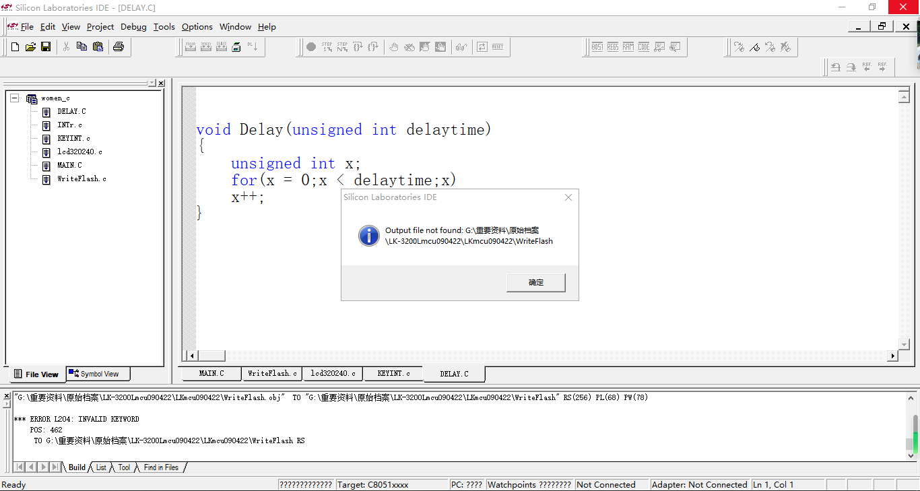The height and width of the screenshot is (491, 920).
Task: Open the RAM memory window icon
Action: pyautogui.click(x=628, y=46)
